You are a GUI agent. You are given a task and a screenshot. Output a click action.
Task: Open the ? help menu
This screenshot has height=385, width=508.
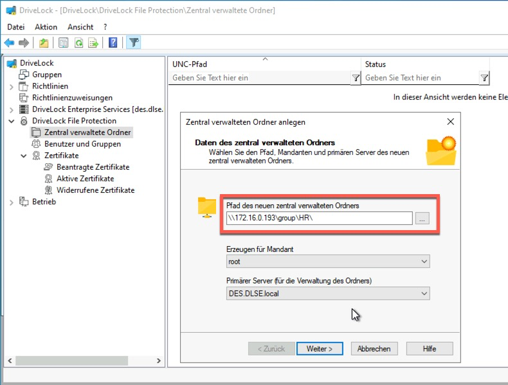[x=105, y=27]
